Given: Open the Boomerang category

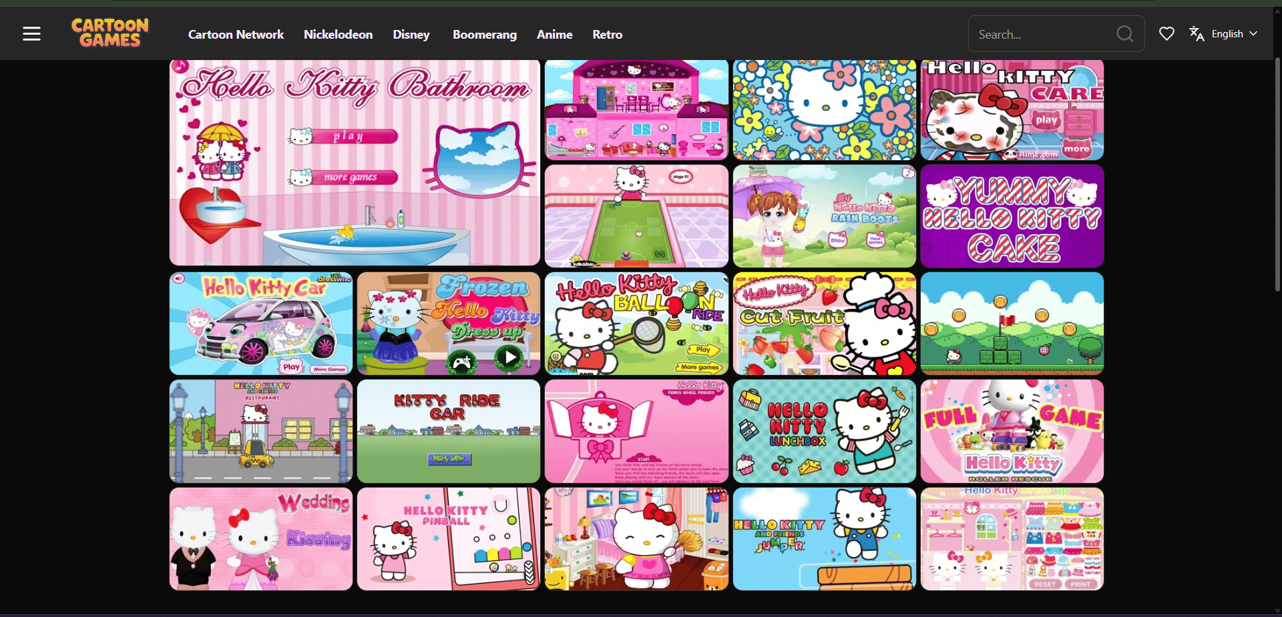Looking at the screenshot, I should [x=485, y=35].
